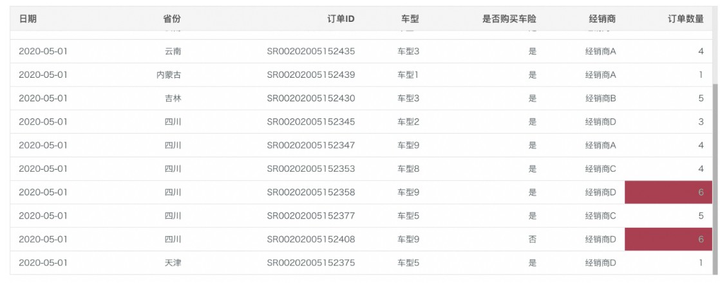720x283 pixels.
Task: Select the 经销商 column header
Action: (602, 19)
